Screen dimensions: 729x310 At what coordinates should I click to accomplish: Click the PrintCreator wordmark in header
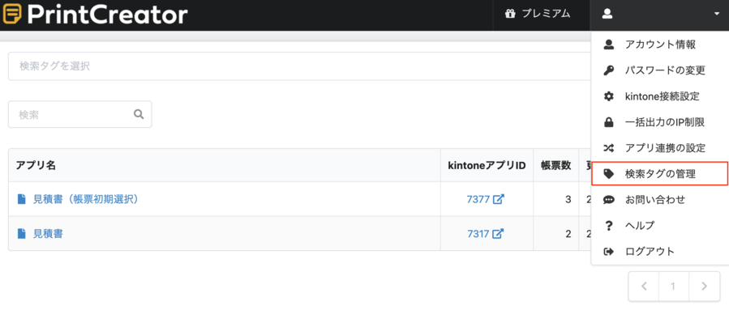click(107, 15)
